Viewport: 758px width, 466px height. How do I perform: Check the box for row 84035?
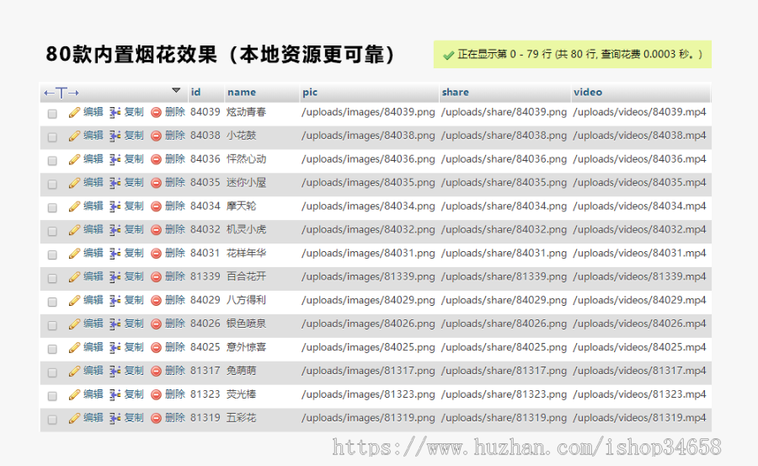coord(52,185)
